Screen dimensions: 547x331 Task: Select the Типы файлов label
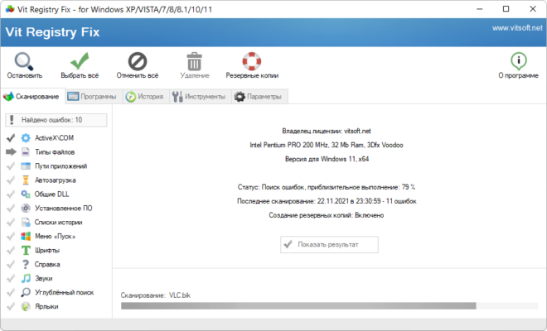55,152
